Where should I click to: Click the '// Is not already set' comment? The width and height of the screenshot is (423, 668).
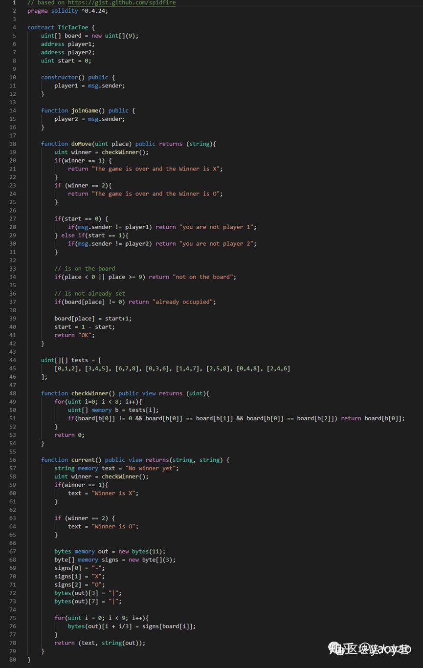coord(89,293)
